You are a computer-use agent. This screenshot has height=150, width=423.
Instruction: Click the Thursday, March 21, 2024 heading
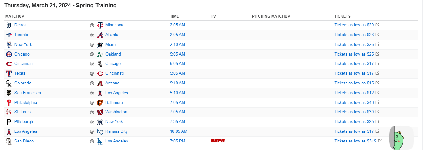[60, 5]
